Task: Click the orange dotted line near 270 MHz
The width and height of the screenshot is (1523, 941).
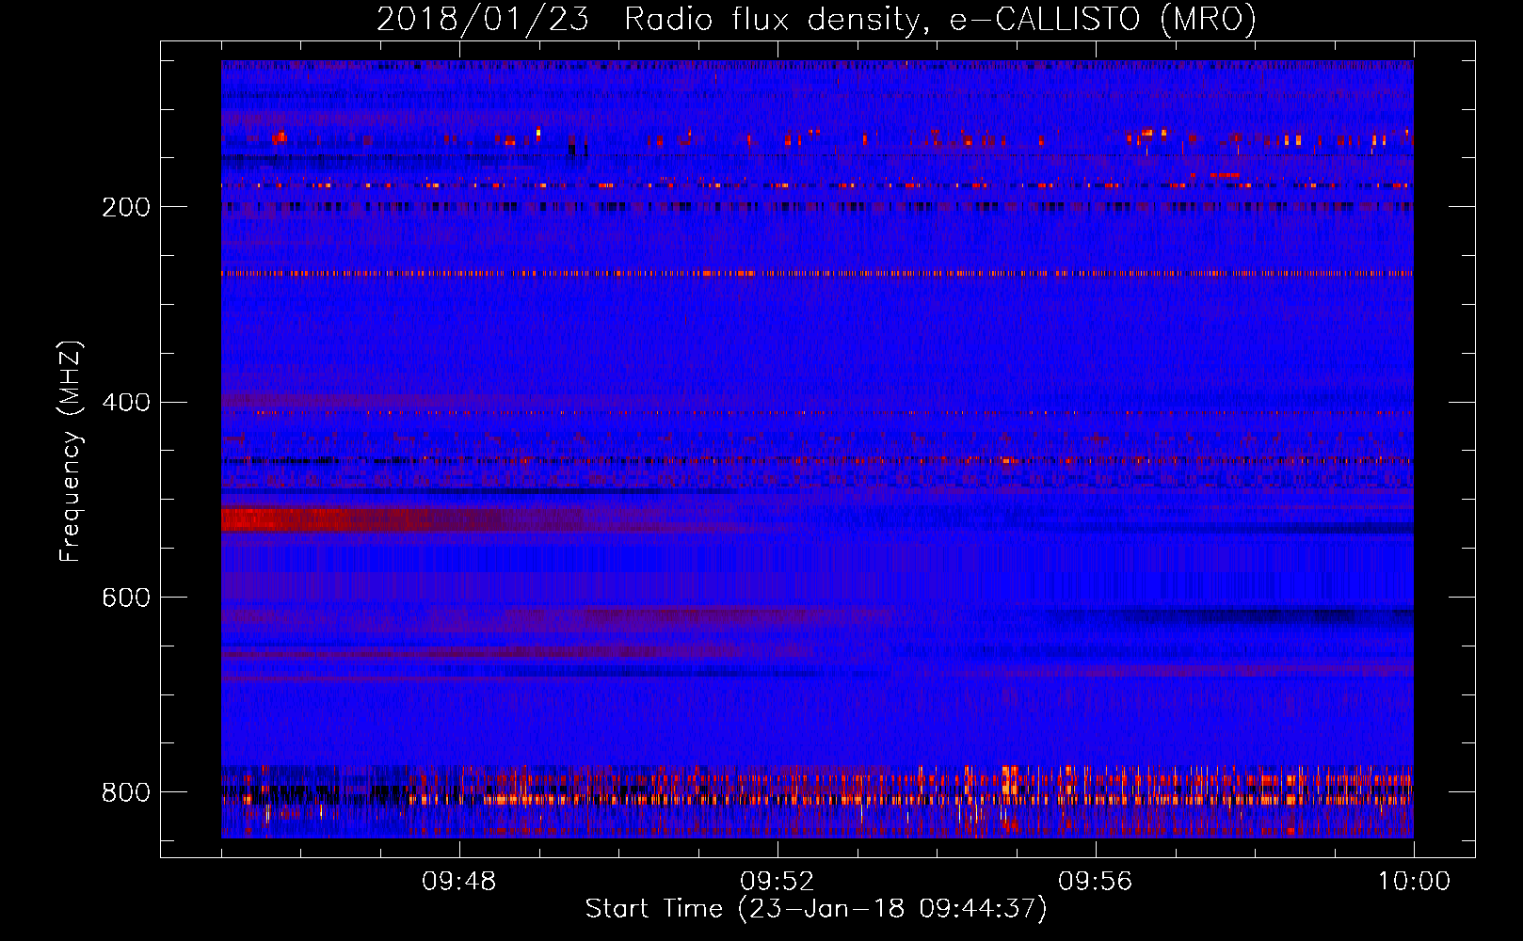Action: 817,274
